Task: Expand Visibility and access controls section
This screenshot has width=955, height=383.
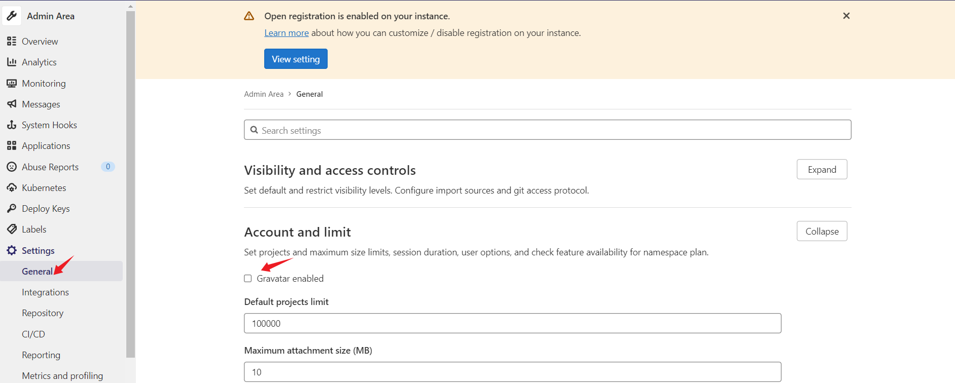Action: pyautogui.click(x=822, y=170)
